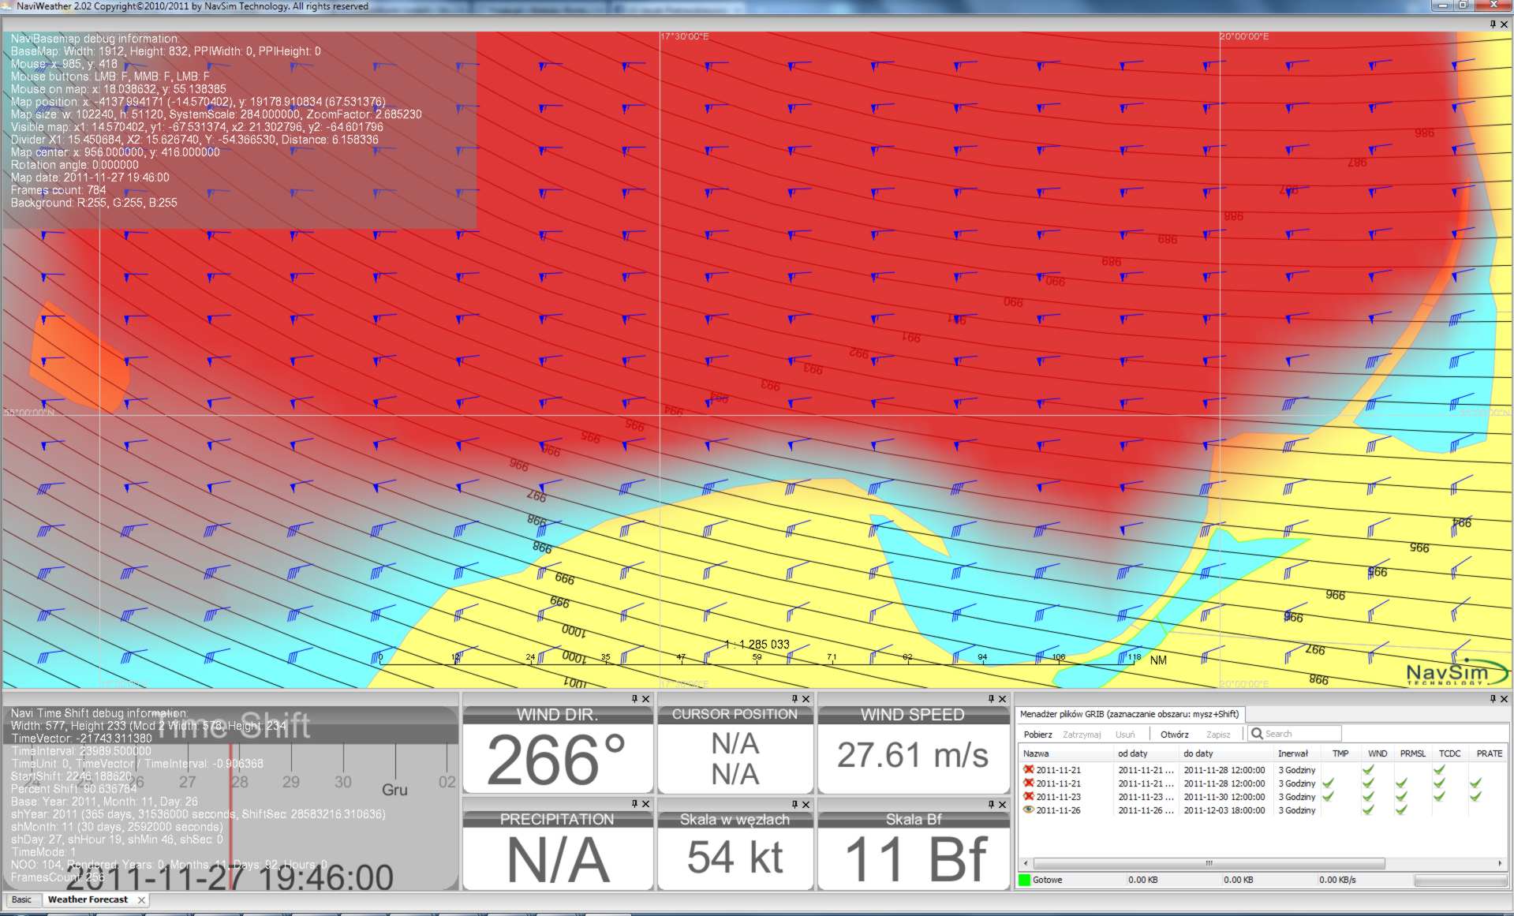1514x916 pixels.
Task: Pin the WIND SPEED panel
Action: coord(991,699)
